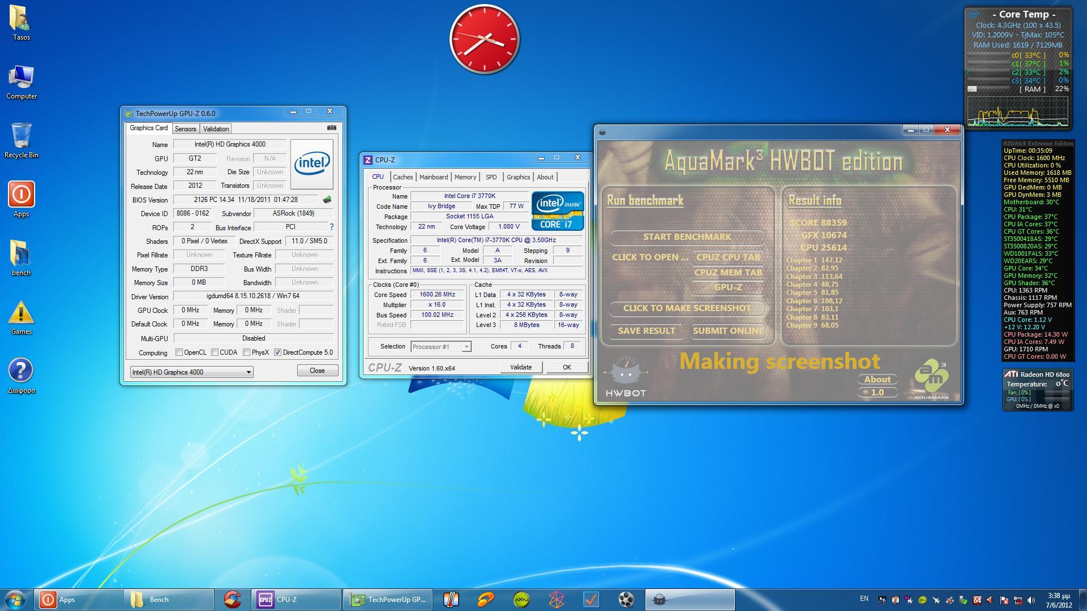Toggle the OpenCL checkbox in GPU-Z

coord(179,352)
